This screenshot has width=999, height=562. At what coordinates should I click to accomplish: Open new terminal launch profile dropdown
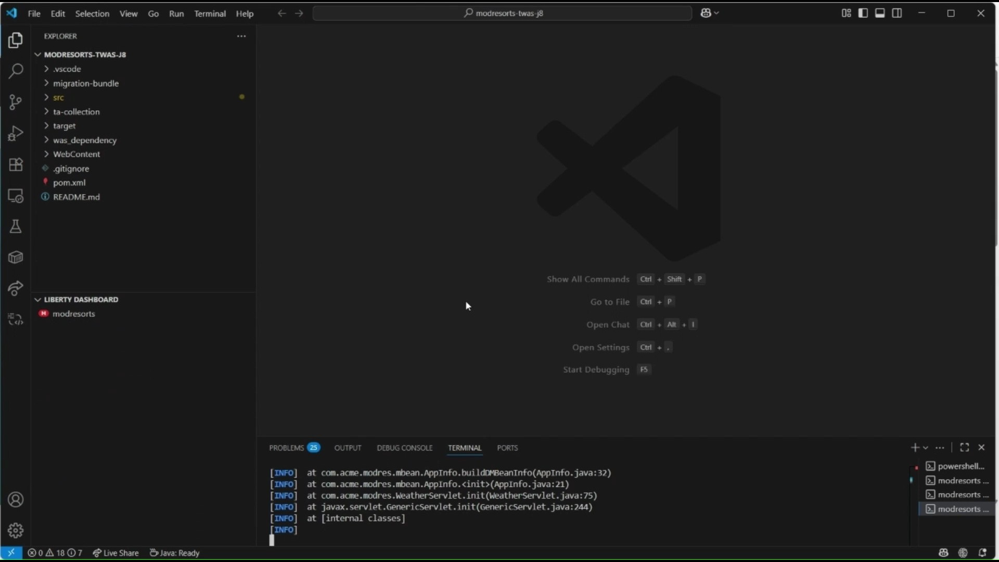926,448
